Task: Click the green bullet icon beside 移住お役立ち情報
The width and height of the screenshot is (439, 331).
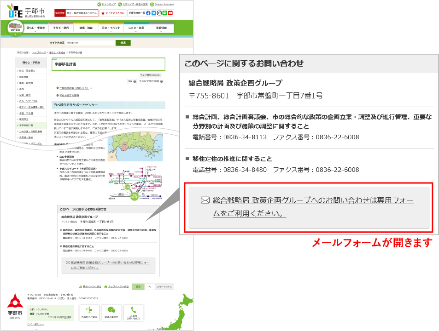Action: [58, 96]
